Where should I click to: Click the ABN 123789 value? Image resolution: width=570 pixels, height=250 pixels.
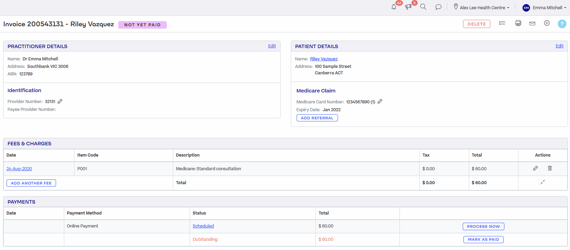26,74
